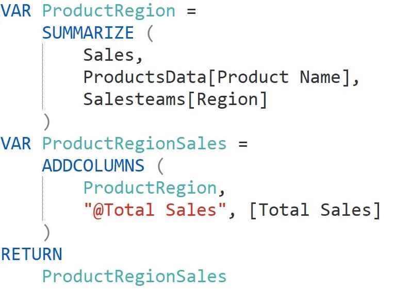Click ProductRegionSales after RETURN
Image resolution: width=395 pixels, height=292 pixels.
pyautogui.click(x=134, y=277)
